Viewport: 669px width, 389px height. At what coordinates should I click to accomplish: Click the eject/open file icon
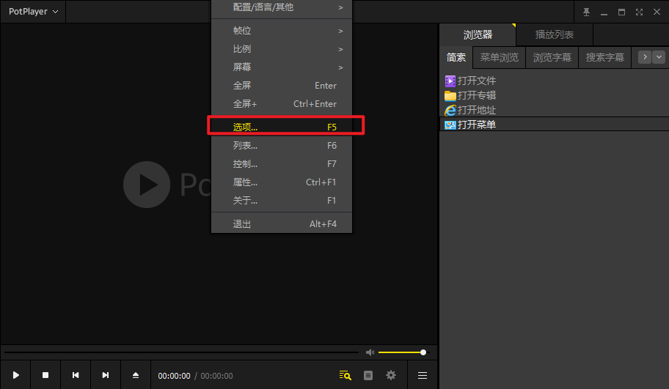[136, 375]
